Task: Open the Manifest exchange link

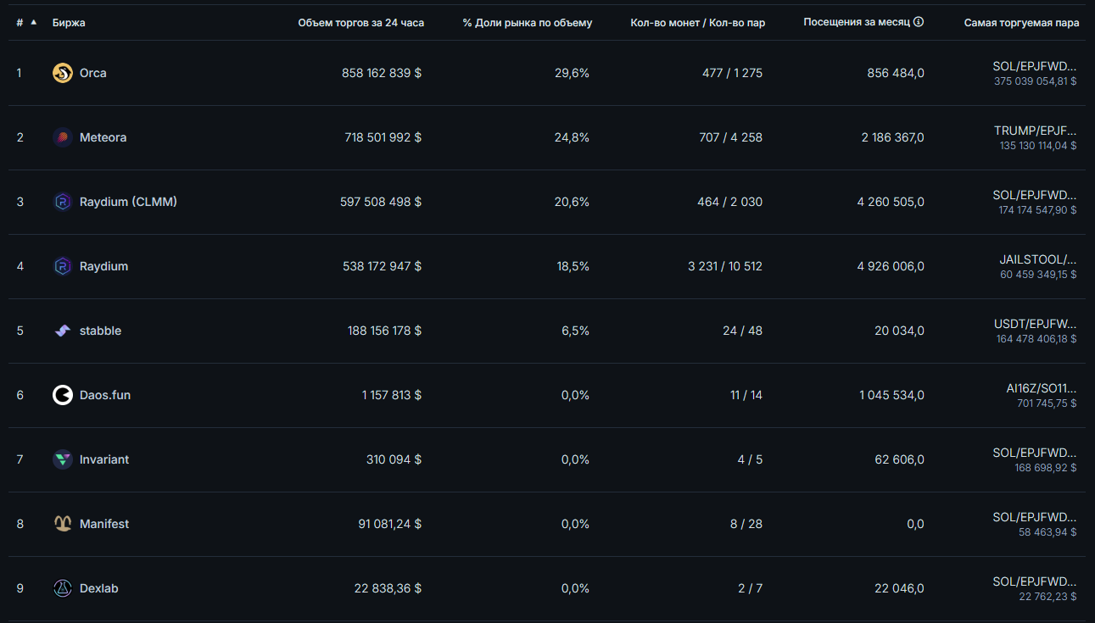Action: coord(104,524)
